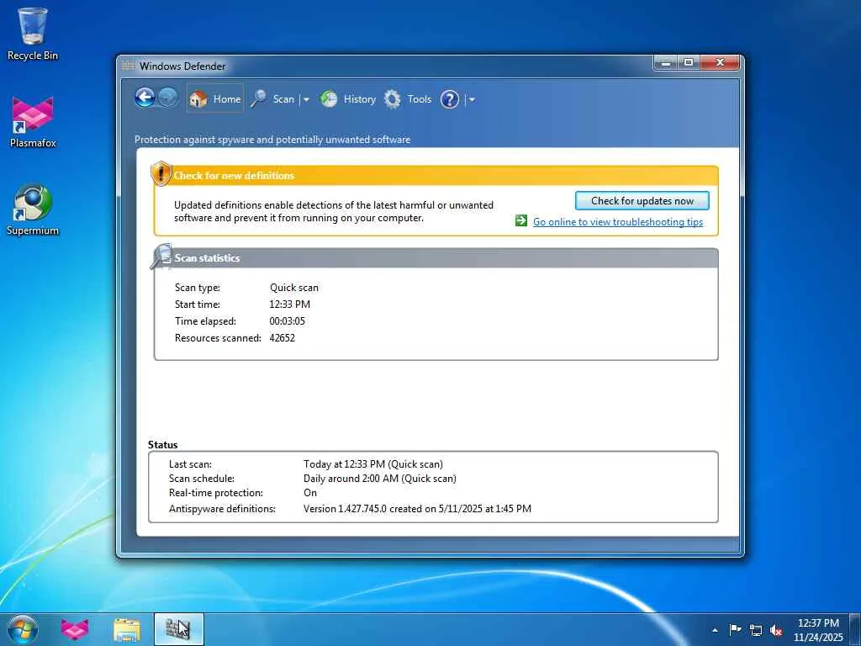Click the Scan toolbar label
The width and height of the screenshot is (861, 646).
(x=283, y=99)
